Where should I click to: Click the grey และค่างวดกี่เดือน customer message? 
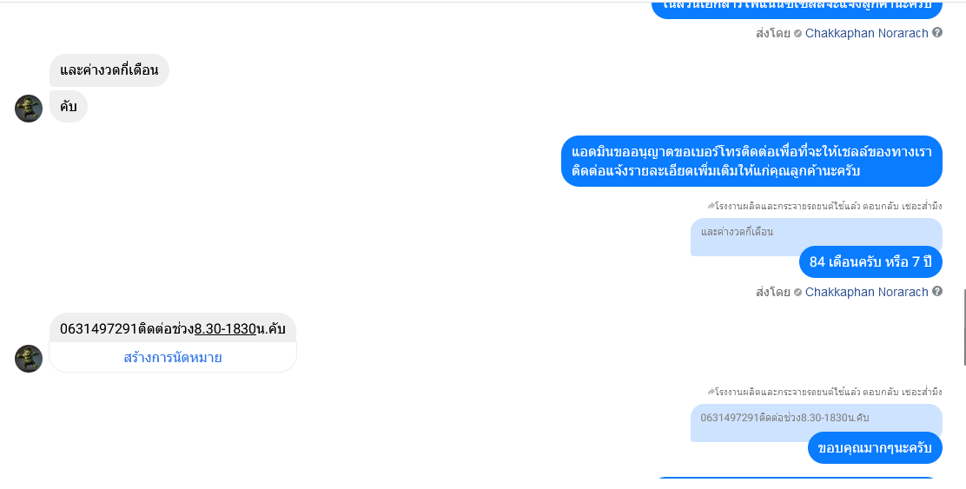[109, 70]
